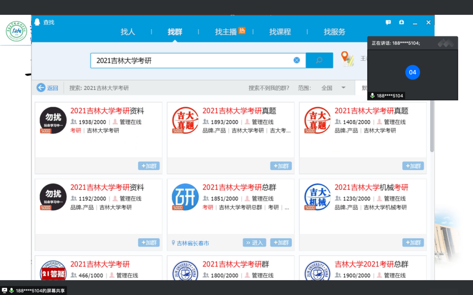
Task: Click 进入 button on 2021吉林大学考研总群
Action: (x=254, y=243)
